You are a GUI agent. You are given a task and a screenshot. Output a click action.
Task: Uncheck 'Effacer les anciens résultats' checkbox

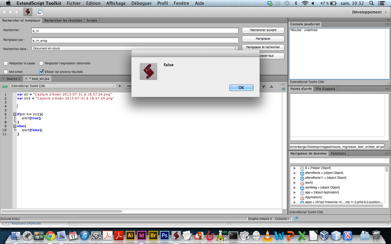(x=41, y=72)
